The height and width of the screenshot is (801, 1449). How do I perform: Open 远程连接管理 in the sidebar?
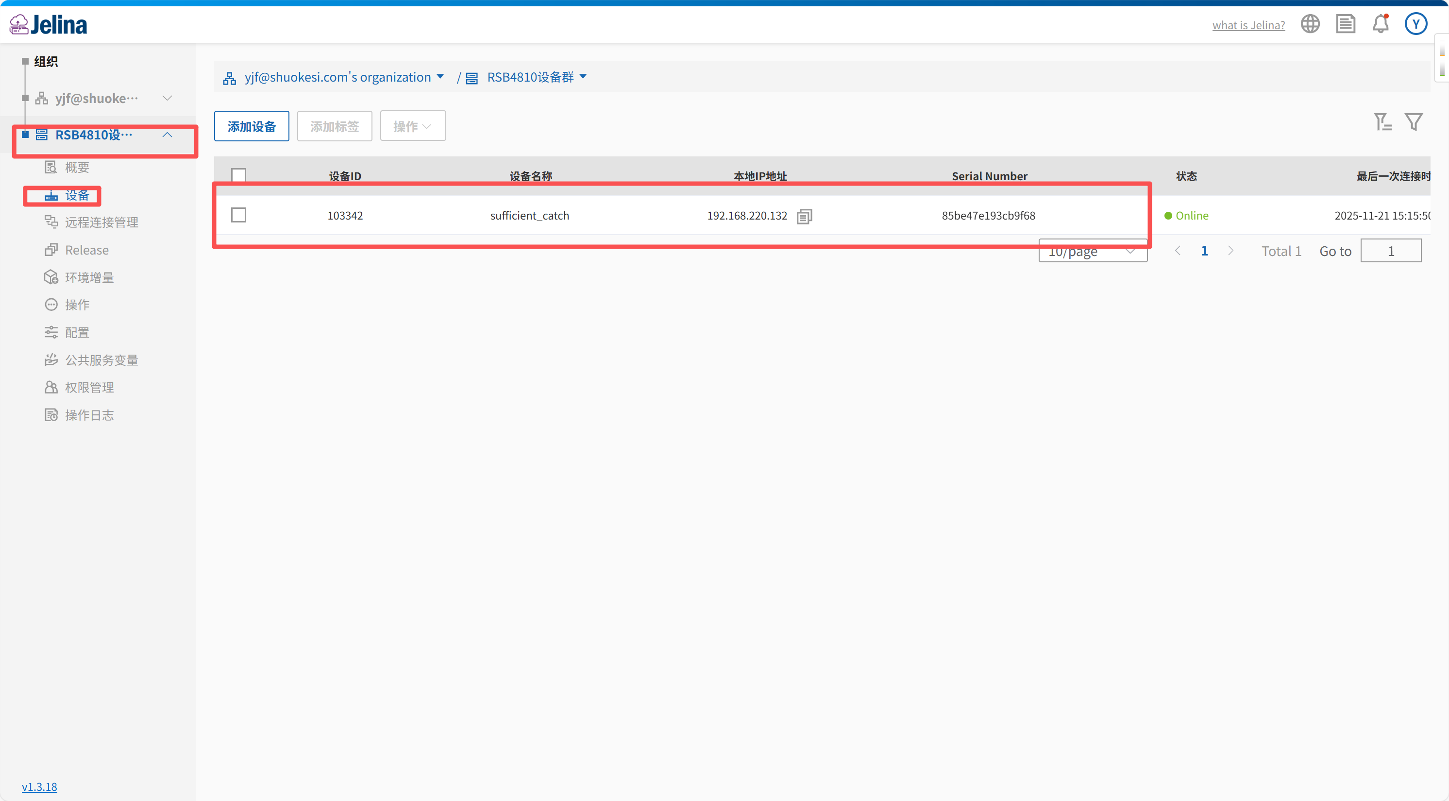click(101, 222)
